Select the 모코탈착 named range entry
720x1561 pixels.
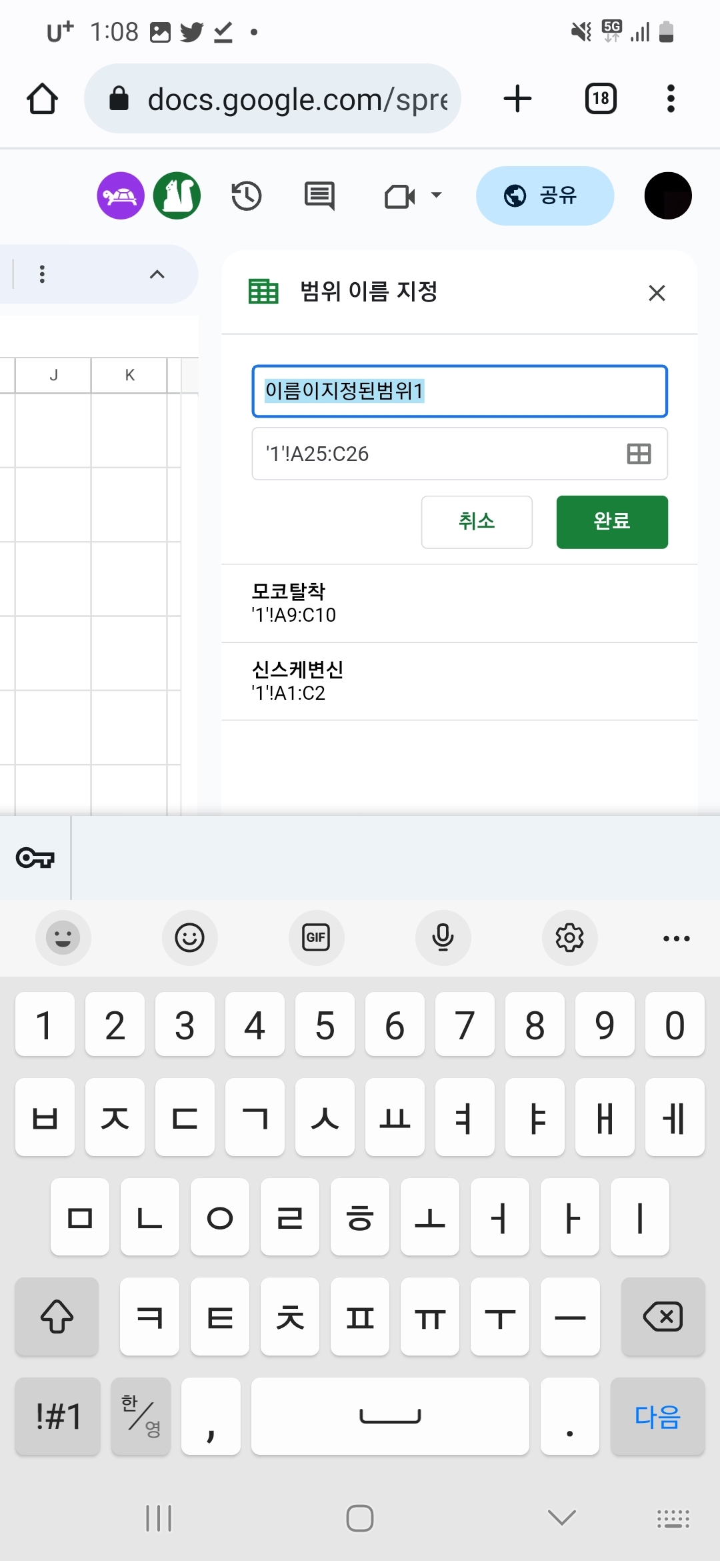(x=459, y=603)
